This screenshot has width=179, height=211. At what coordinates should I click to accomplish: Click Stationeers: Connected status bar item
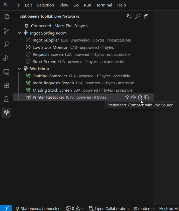38,208
